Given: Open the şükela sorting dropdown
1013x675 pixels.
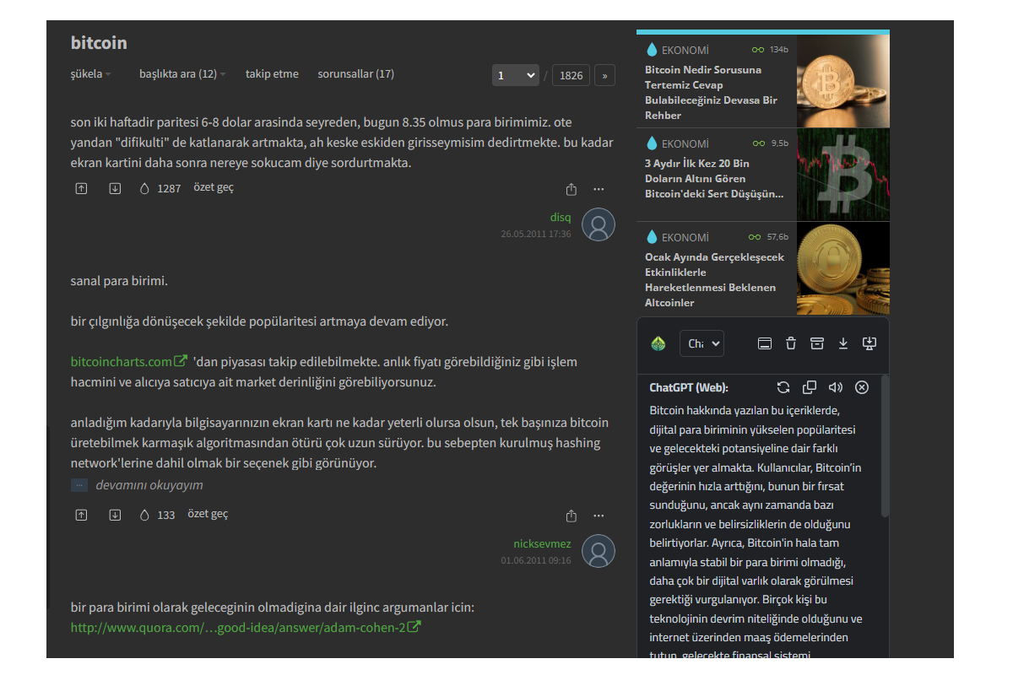Looking at the screenshot, I should coord(90,74).
